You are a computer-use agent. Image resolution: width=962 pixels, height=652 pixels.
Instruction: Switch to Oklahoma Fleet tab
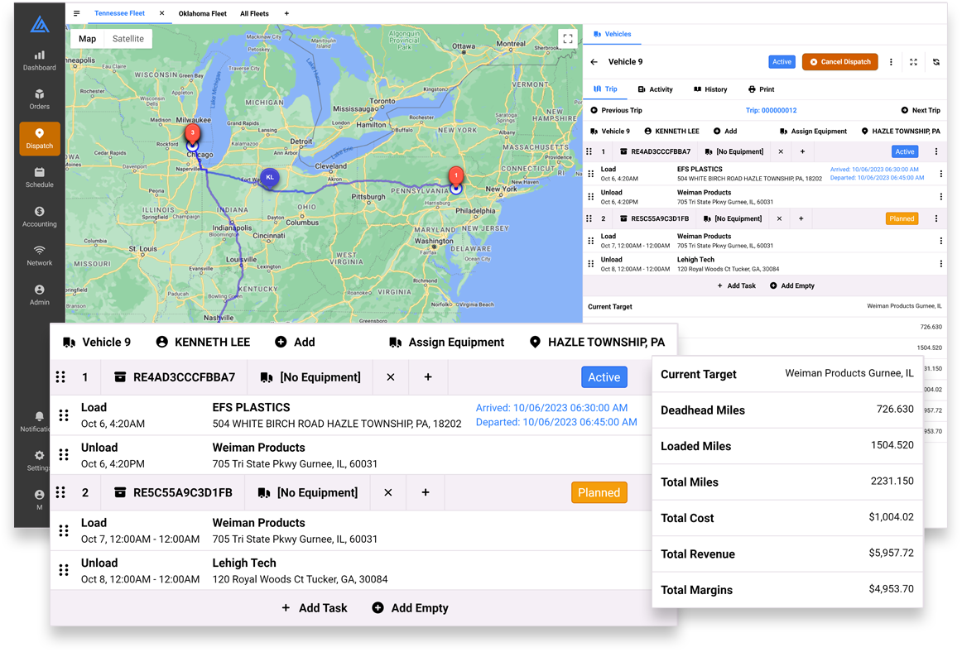(203, 13)
